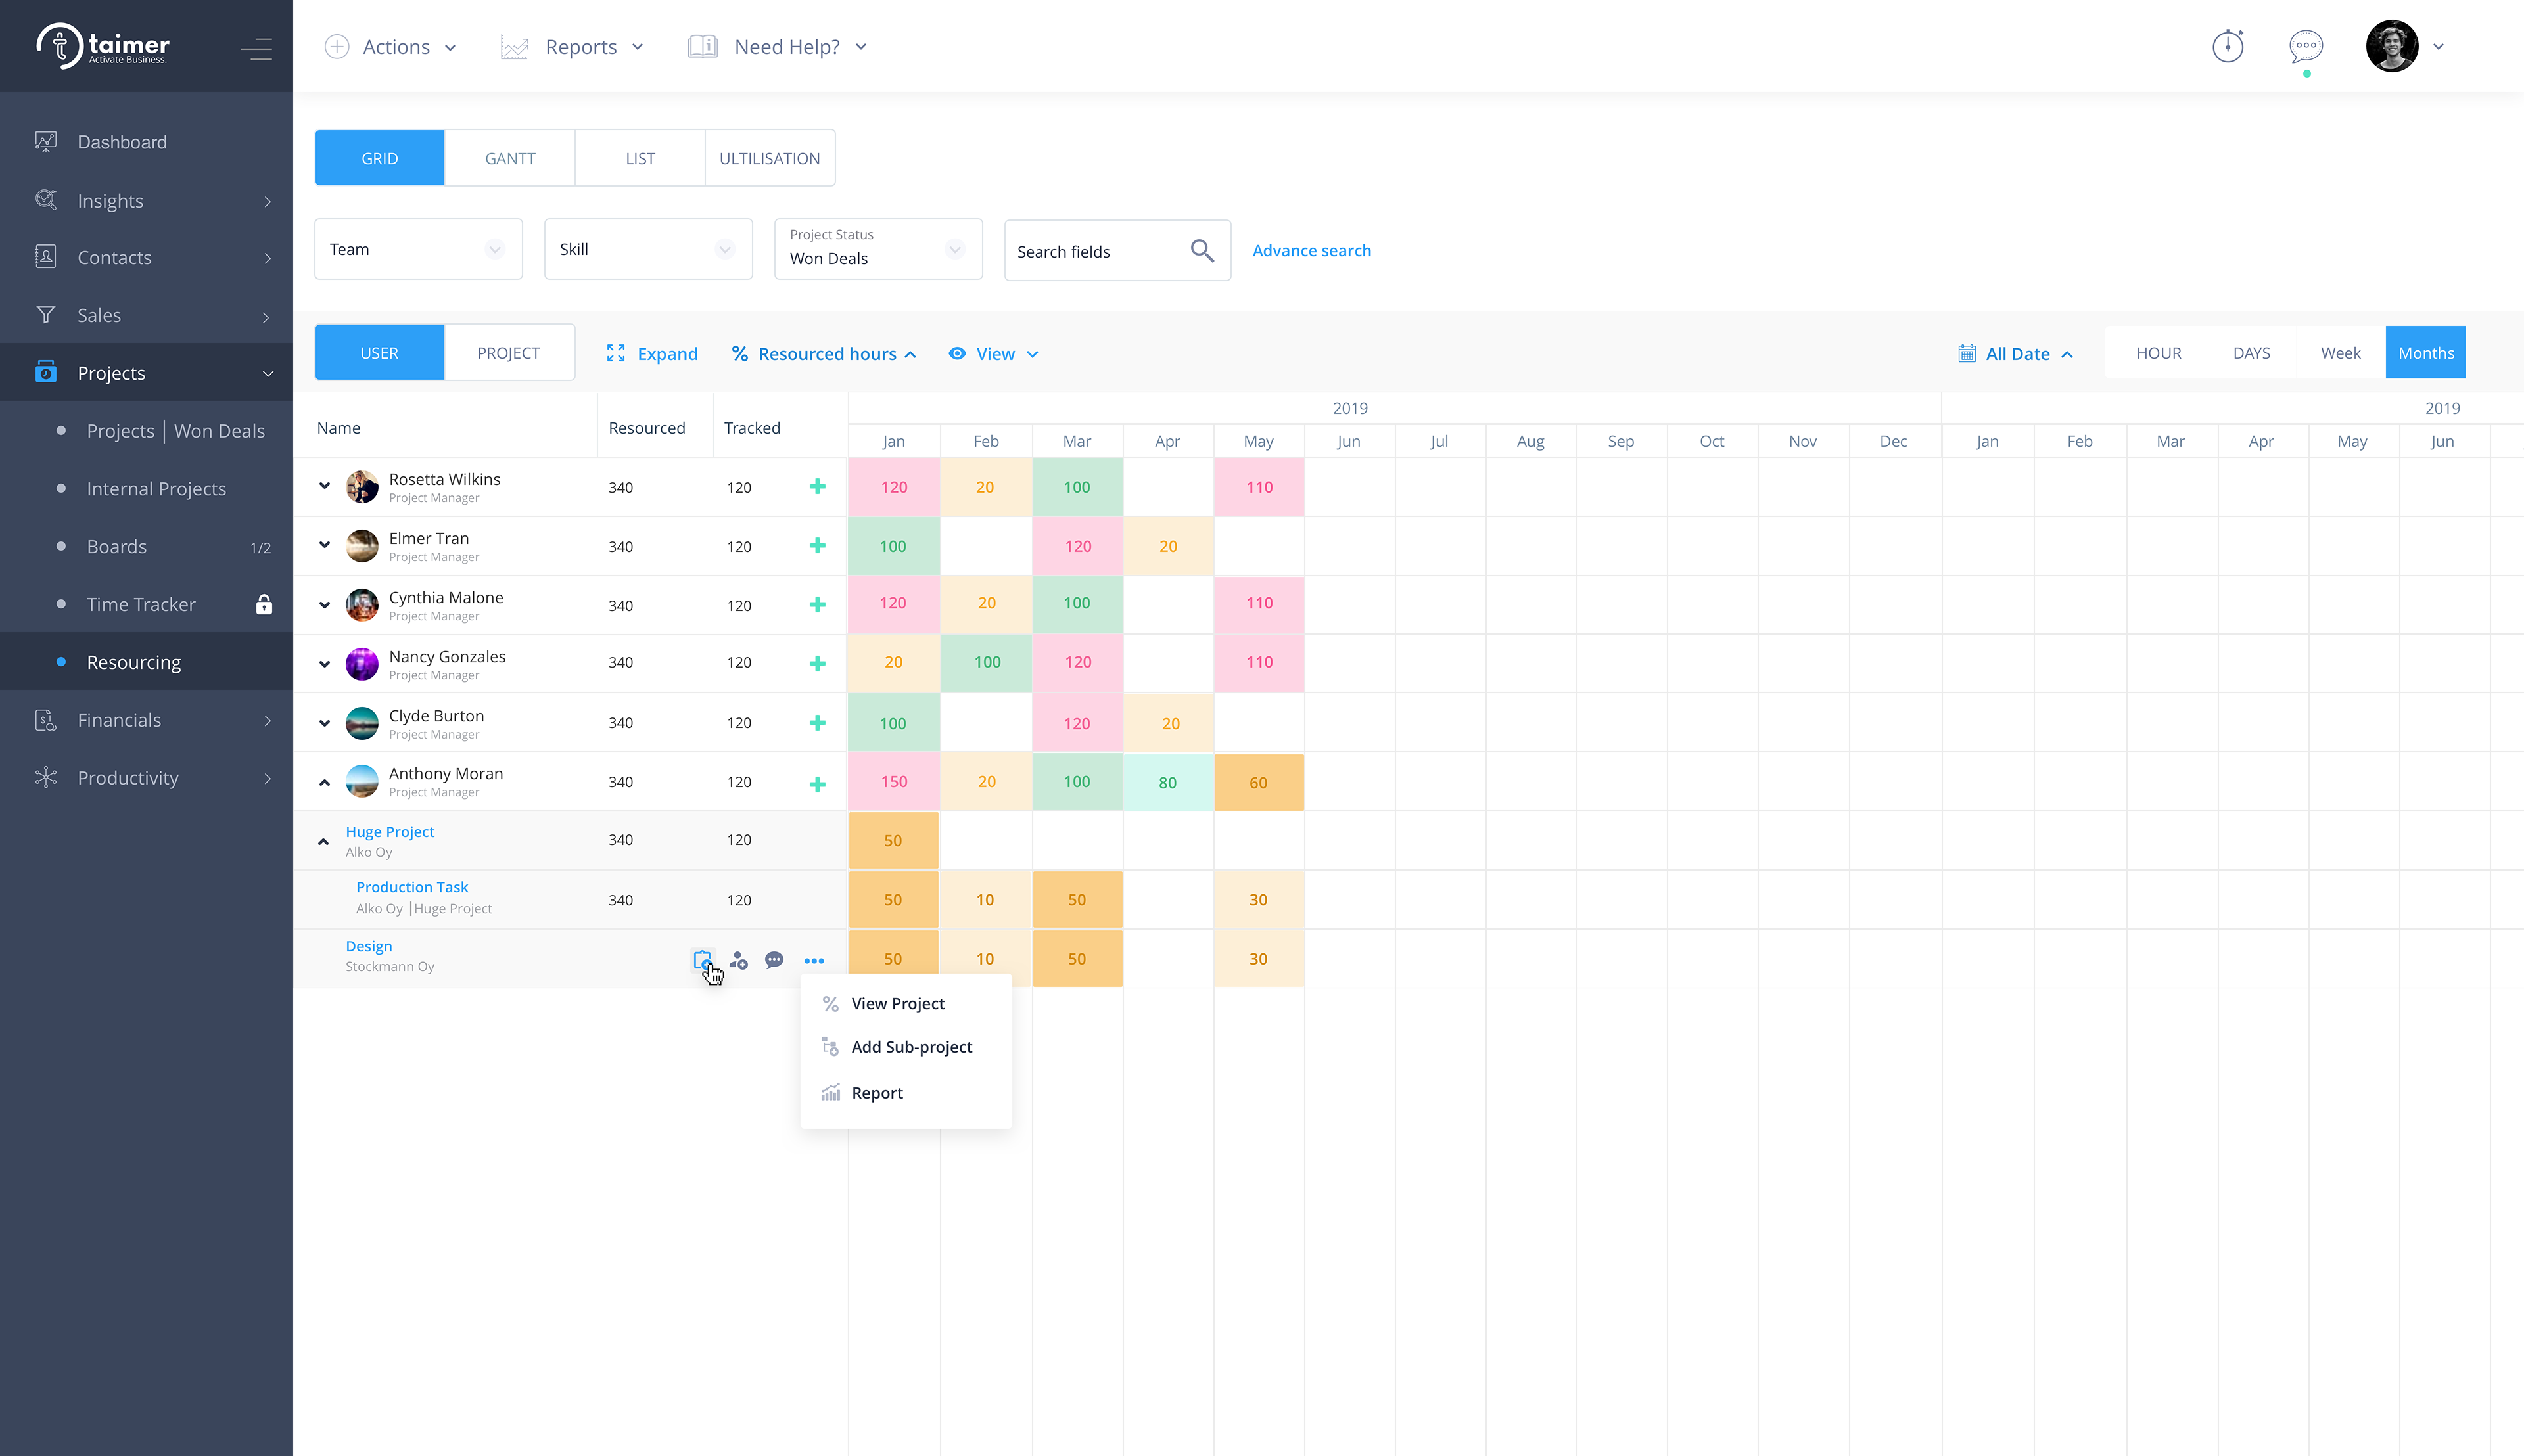Add resourcing for Anthony Moran

(x=817, y=784)
